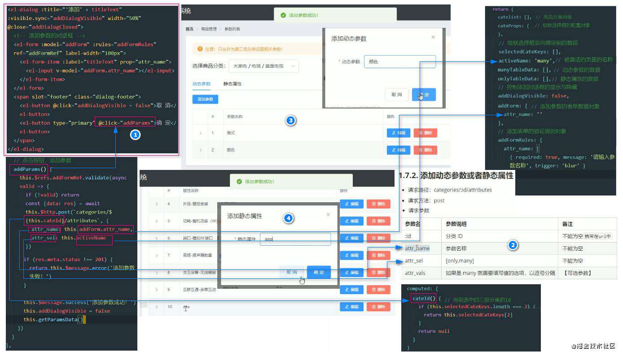Click the heading 1.7.2. 添加动态参数或者静态属性
This screenshot has width=623, height=356.
[456, 176]
